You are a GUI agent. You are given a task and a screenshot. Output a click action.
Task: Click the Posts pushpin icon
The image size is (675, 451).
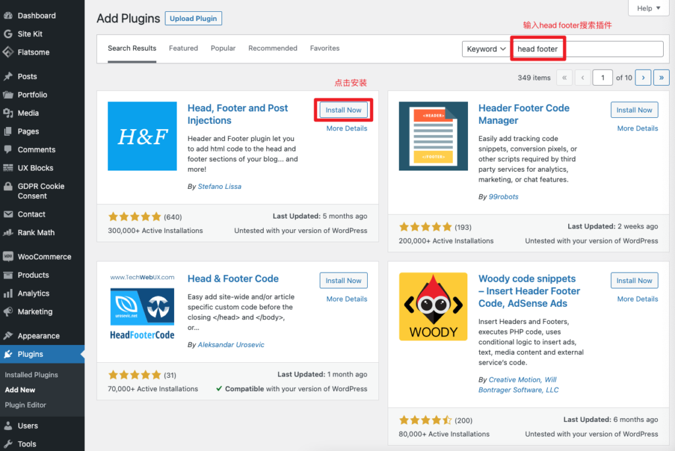8,76
